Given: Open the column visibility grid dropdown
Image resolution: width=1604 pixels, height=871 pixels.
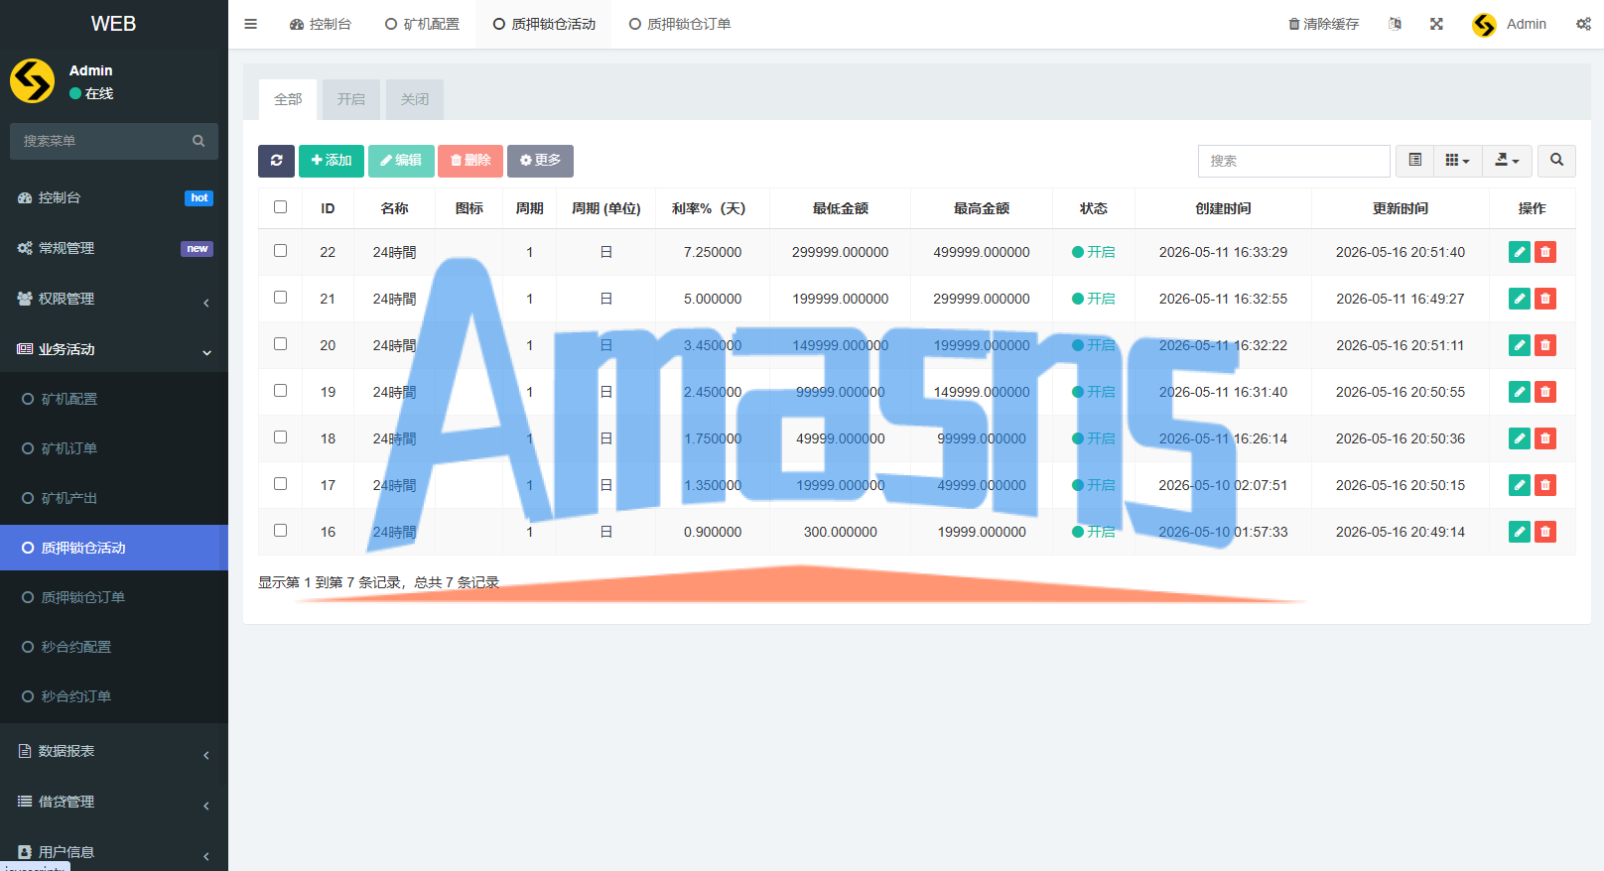Looking at the screenshot, I should click(x=1457, y=161).
